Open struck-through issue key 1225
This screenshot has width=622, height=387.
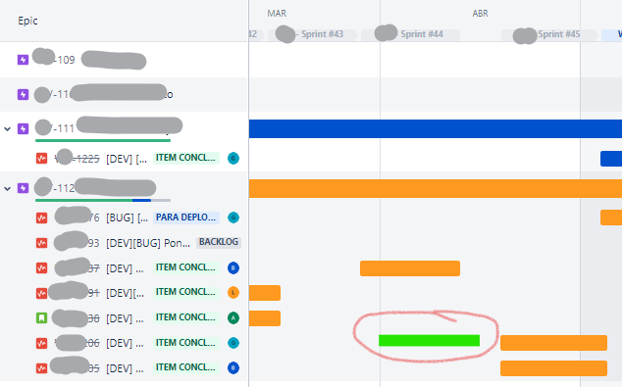78,159
